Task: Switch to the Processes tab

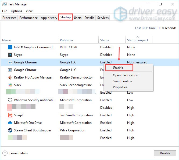Action: (9, 18)
